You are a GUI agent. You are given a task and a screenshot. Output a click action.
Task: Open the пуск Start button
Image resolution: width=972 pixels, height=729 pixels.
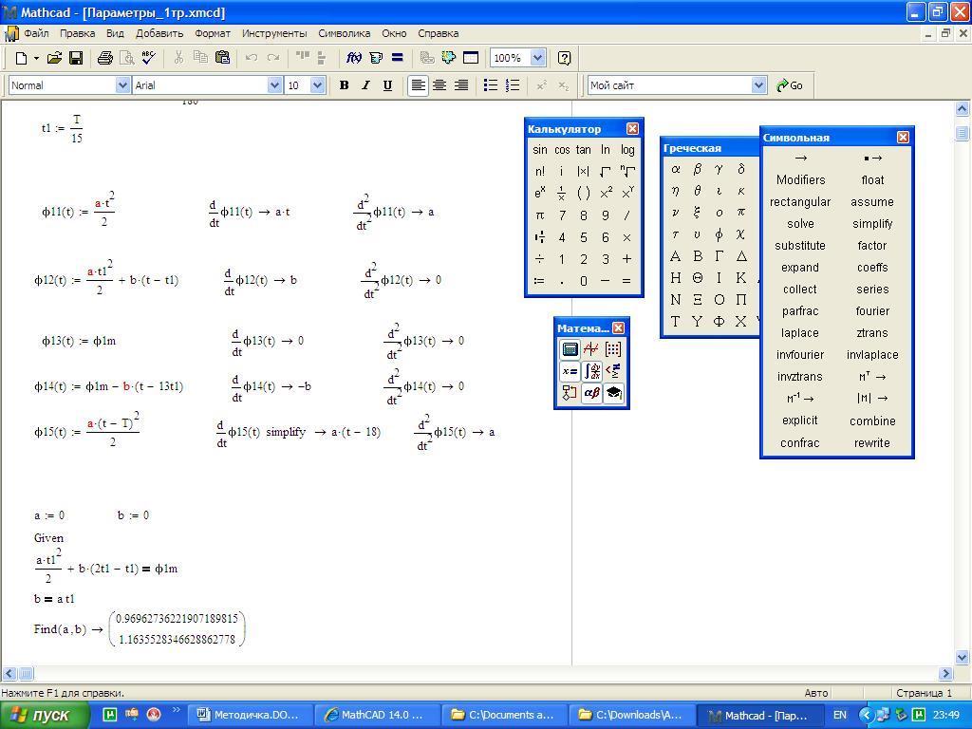44,716
